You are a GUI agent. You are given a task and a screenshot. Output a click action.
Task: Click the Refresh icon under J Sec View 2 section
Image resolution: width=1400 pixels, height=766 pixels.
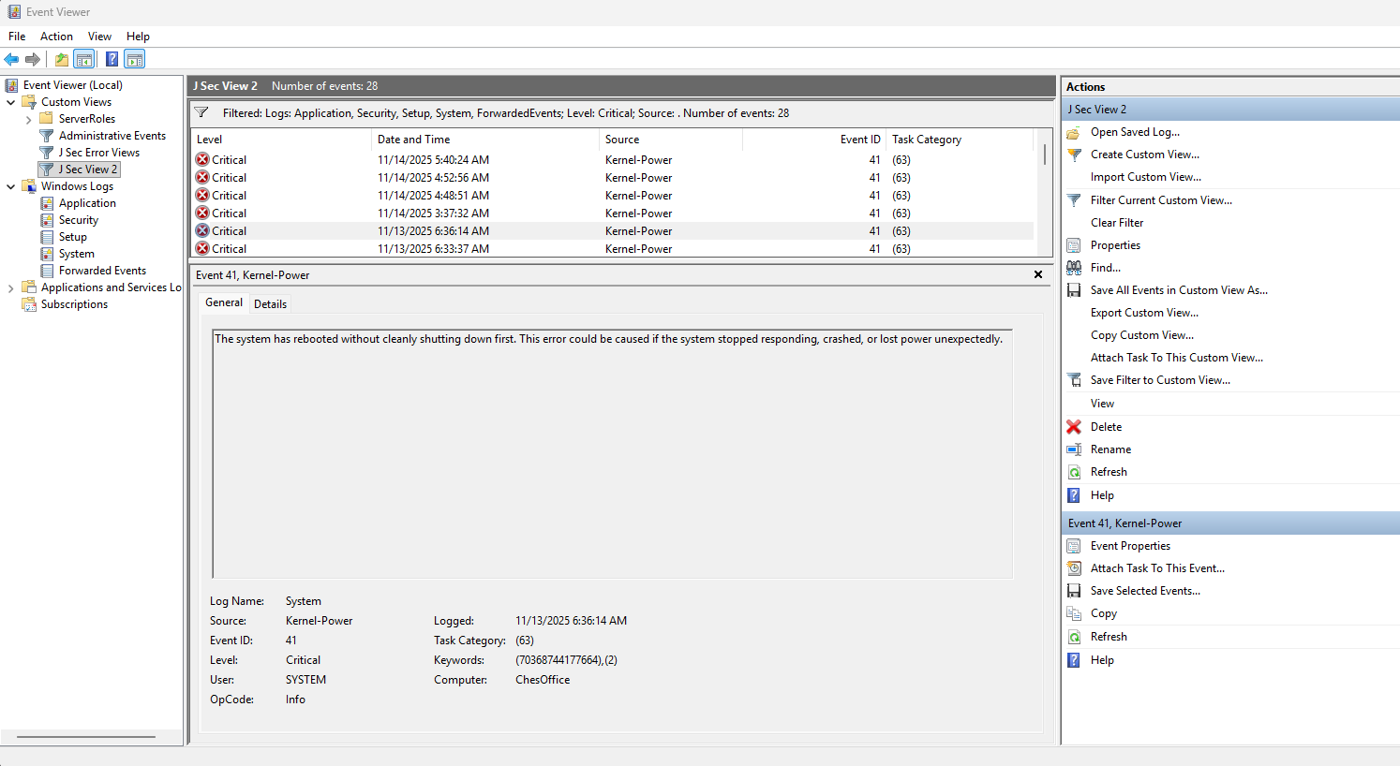point(1074,472)
